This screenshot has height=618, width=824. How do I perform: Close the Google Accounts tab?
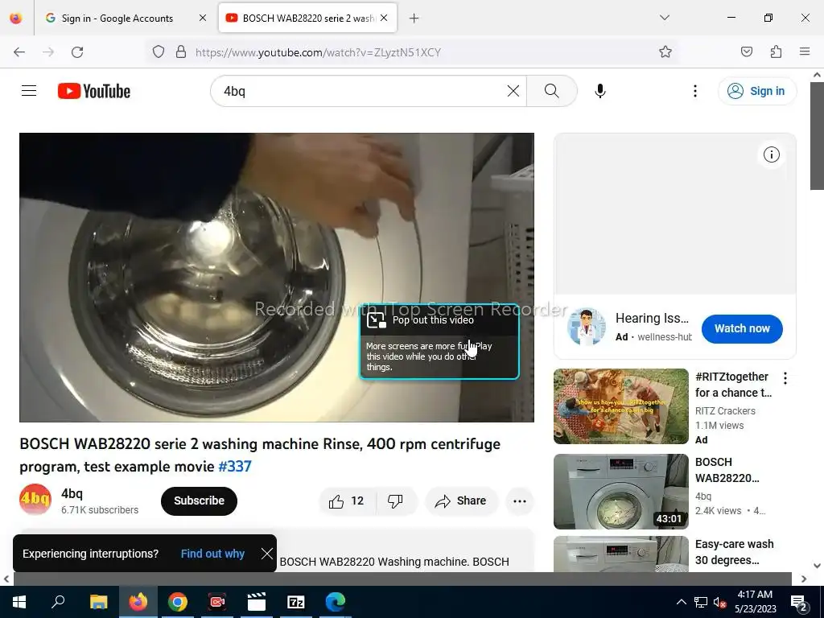[203, 18]
